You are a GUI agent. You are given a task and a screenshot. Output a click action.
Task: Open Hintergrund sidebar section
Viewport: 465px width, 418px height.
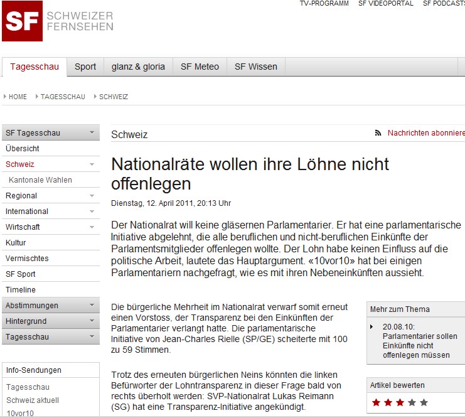[51, 321]
